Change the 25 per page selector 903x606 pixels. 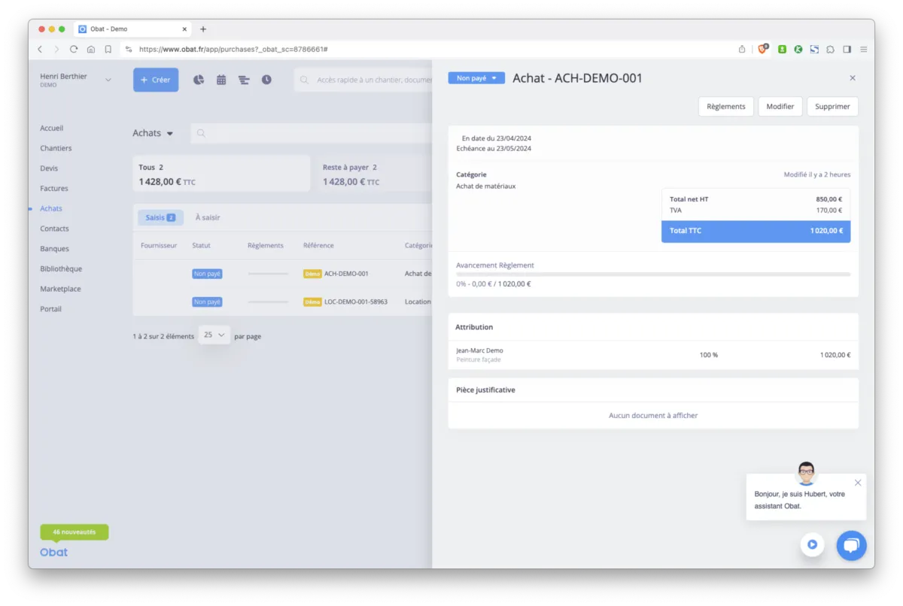click(x=214, y=335)
